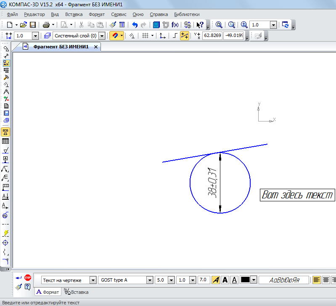Select the Text input tool in sidebar

(6, 132)
